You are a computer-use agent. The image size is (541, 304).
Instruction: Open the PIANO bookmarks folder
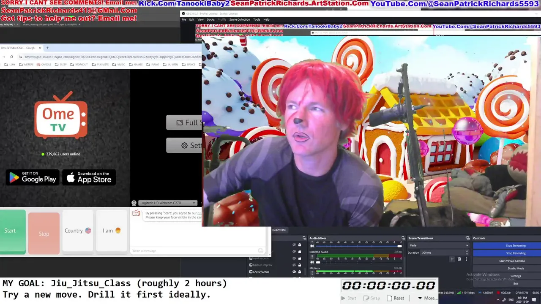click(153, 65)
